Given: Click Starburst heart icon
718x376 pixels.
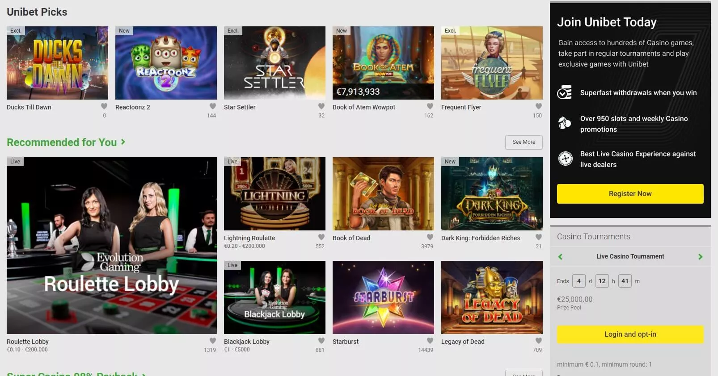Looking at the screenshot, I should tap(430, 341).
